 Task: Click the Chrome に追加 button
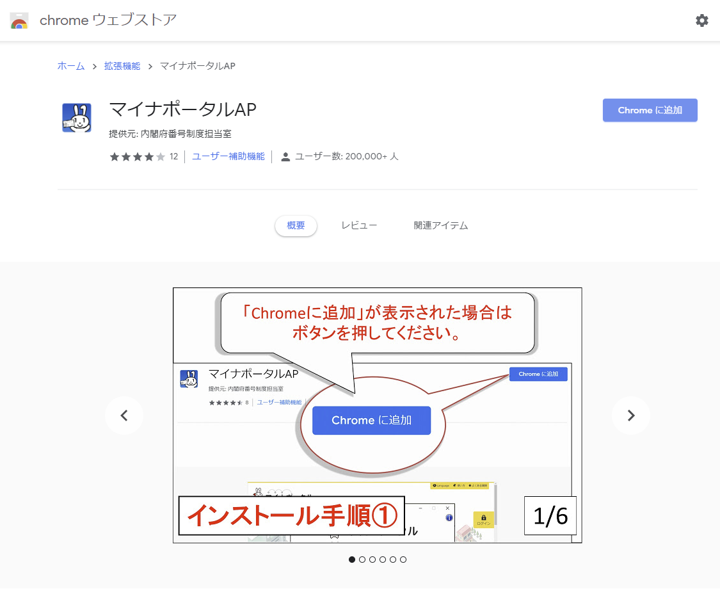point(650,110)
